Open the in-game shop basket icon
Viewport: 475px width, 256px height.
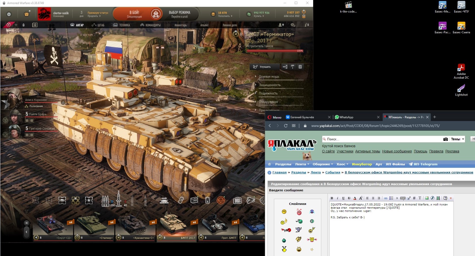point(27,14)
